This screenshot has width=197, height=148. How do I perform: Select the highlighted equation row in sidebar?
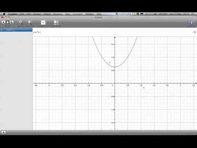click(x=16, y=30)
